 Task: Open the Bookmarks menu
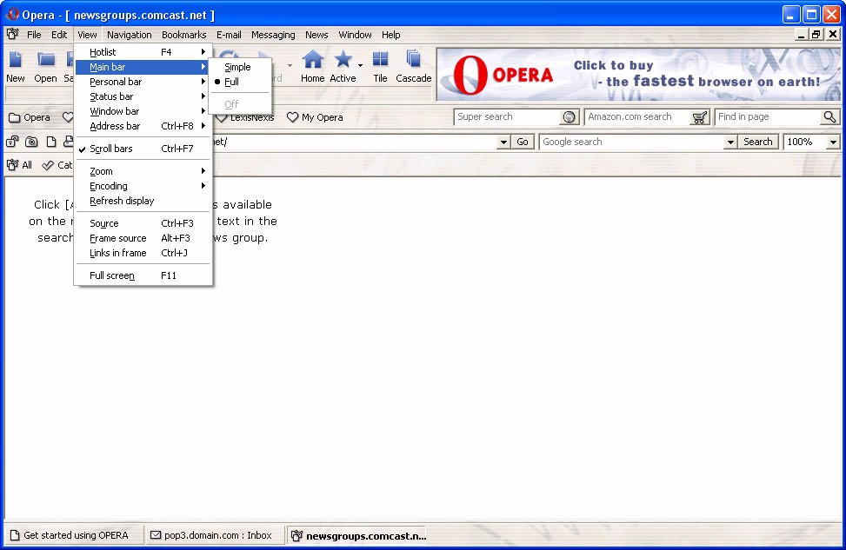tap(183, 35)
